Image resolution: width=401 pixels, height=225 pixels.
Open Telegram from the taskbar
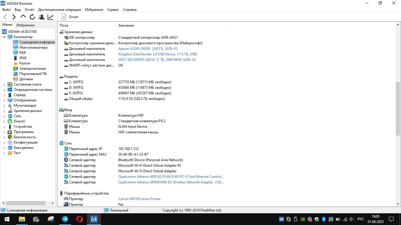65,219
